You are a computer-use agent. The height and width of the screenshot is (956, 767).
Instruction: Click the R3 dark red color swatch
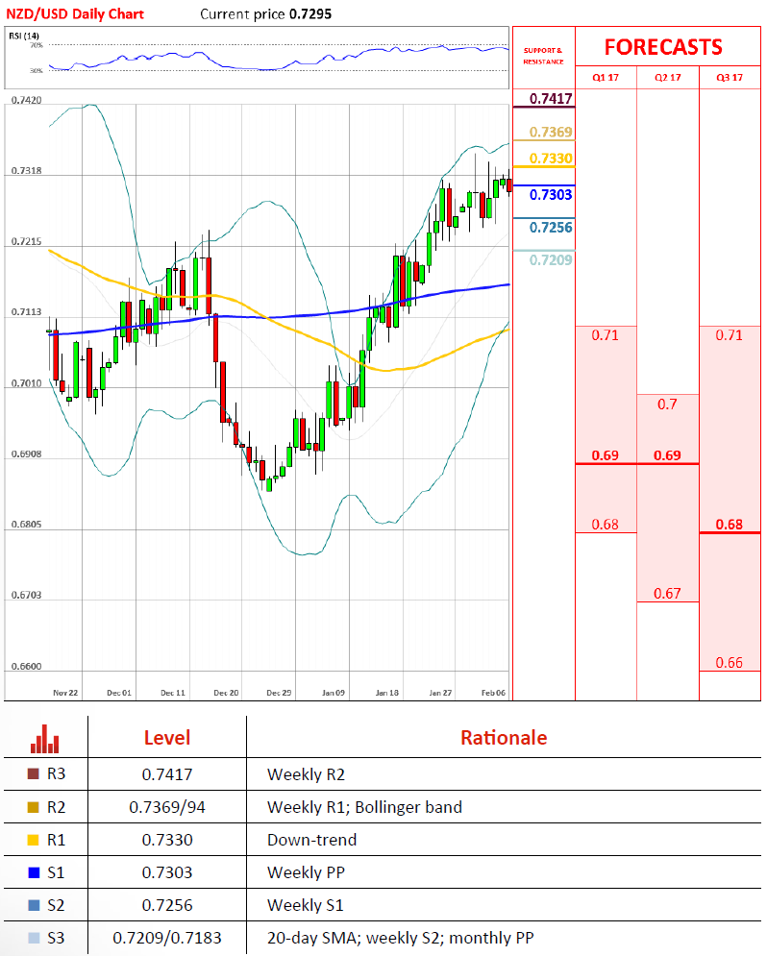[34, 773]
